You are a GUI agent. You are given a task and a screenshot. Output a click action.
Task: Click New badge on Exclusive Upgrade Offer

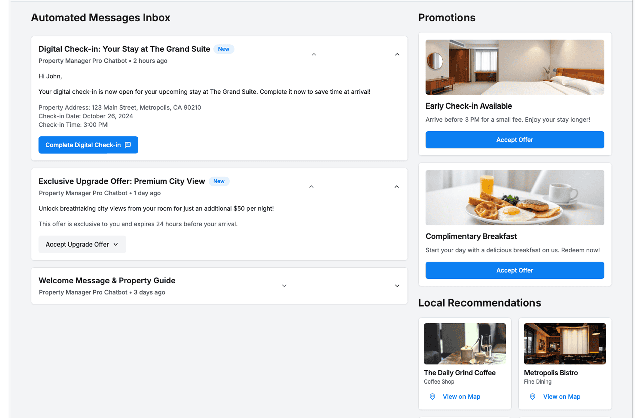pyautogui.click(x=219, y=181)
